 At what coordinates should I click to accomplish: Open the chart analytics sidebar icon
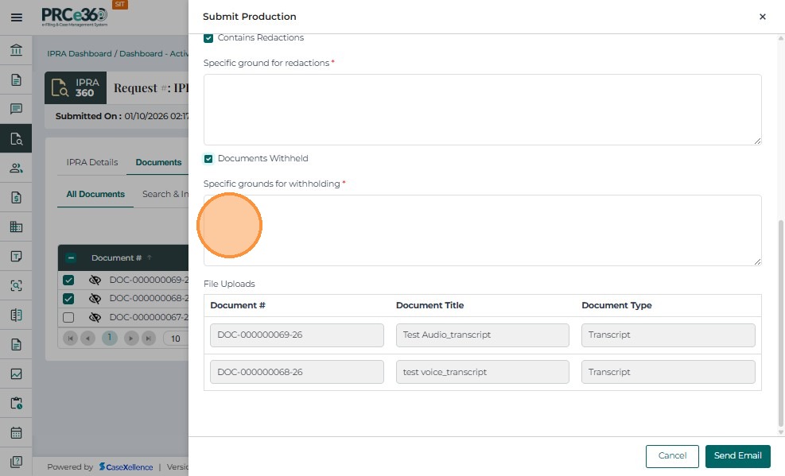[x=16, y=373]
